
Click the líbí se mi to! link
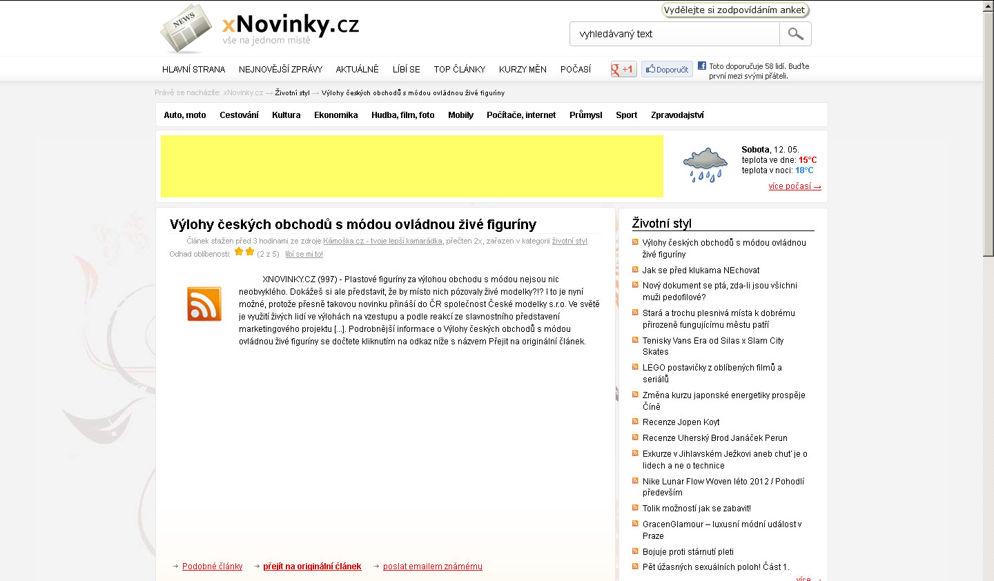(x=304, y=255)
